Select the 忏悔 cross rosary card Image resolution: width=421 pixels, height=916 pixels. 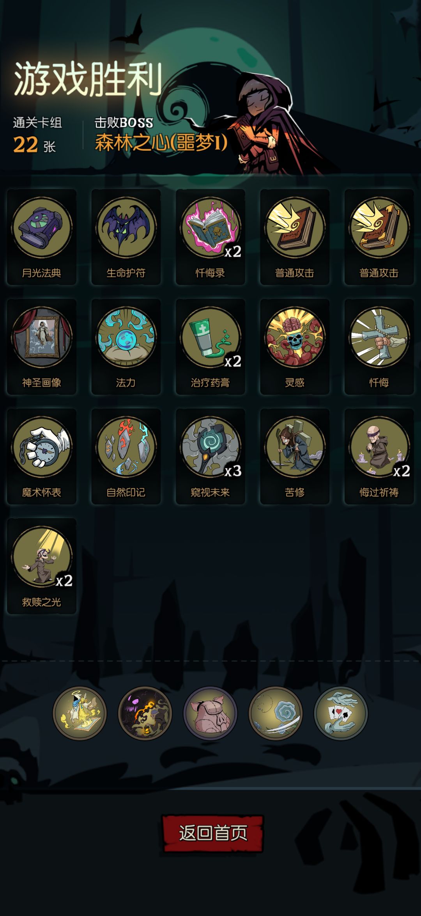379,346
